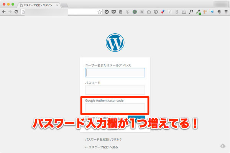
Task: Click the green zoom window button
Action: click(13, 4)
